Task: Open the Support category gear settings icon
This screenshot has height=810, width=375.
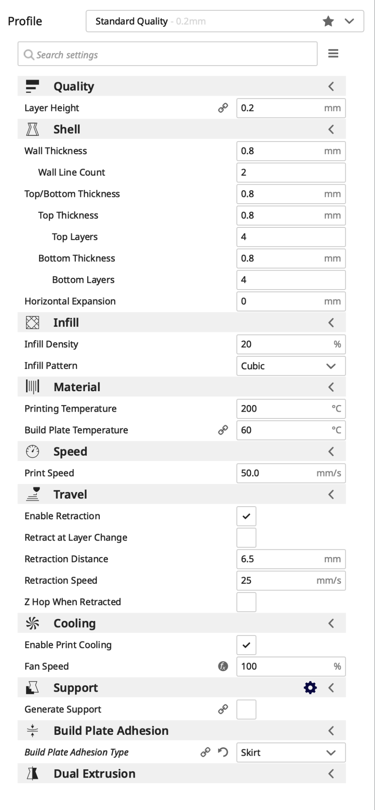Action: click(x=310, y=688)
